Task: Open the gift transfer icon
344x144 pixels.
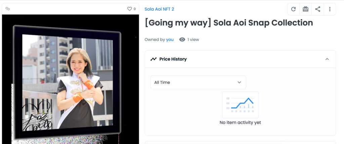Action: tap(305, 9)
